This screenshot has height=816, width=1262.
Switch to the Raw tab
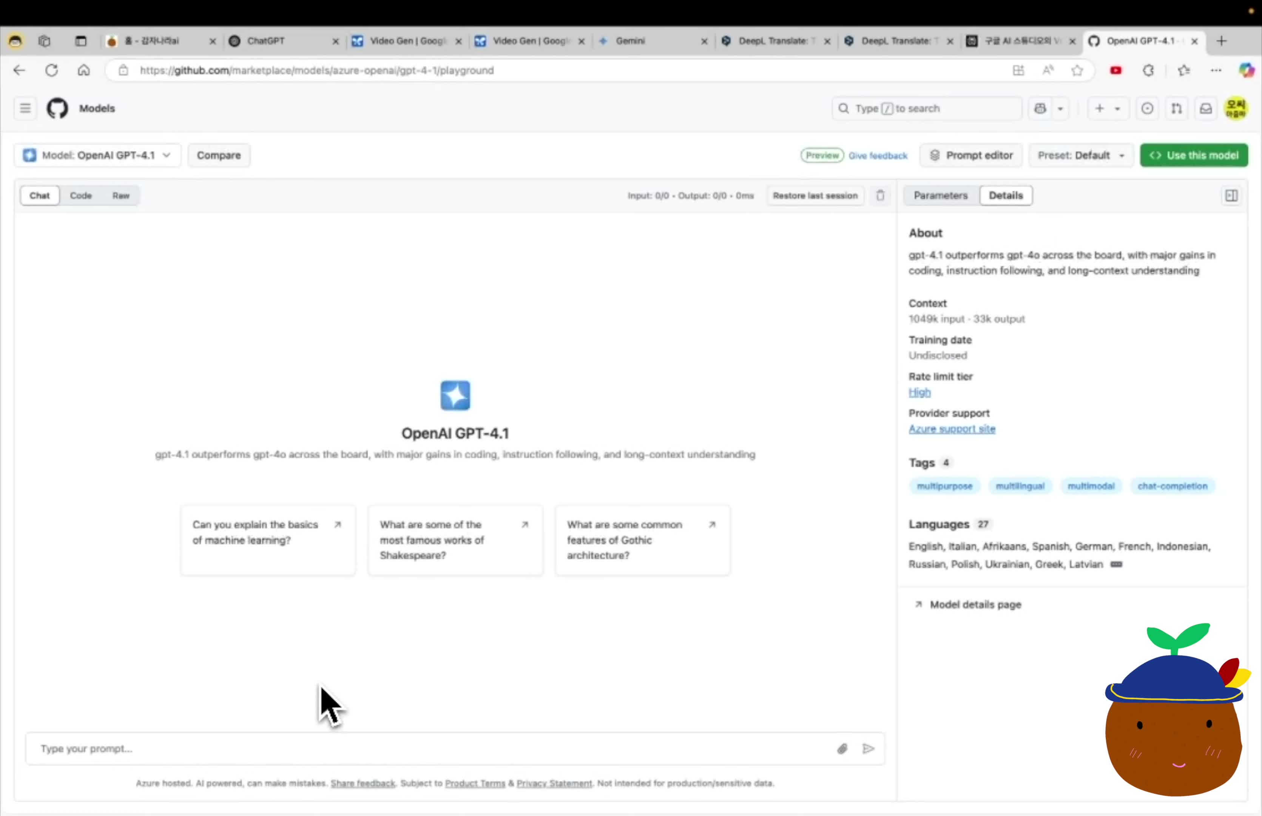click(x=121, y=196)
